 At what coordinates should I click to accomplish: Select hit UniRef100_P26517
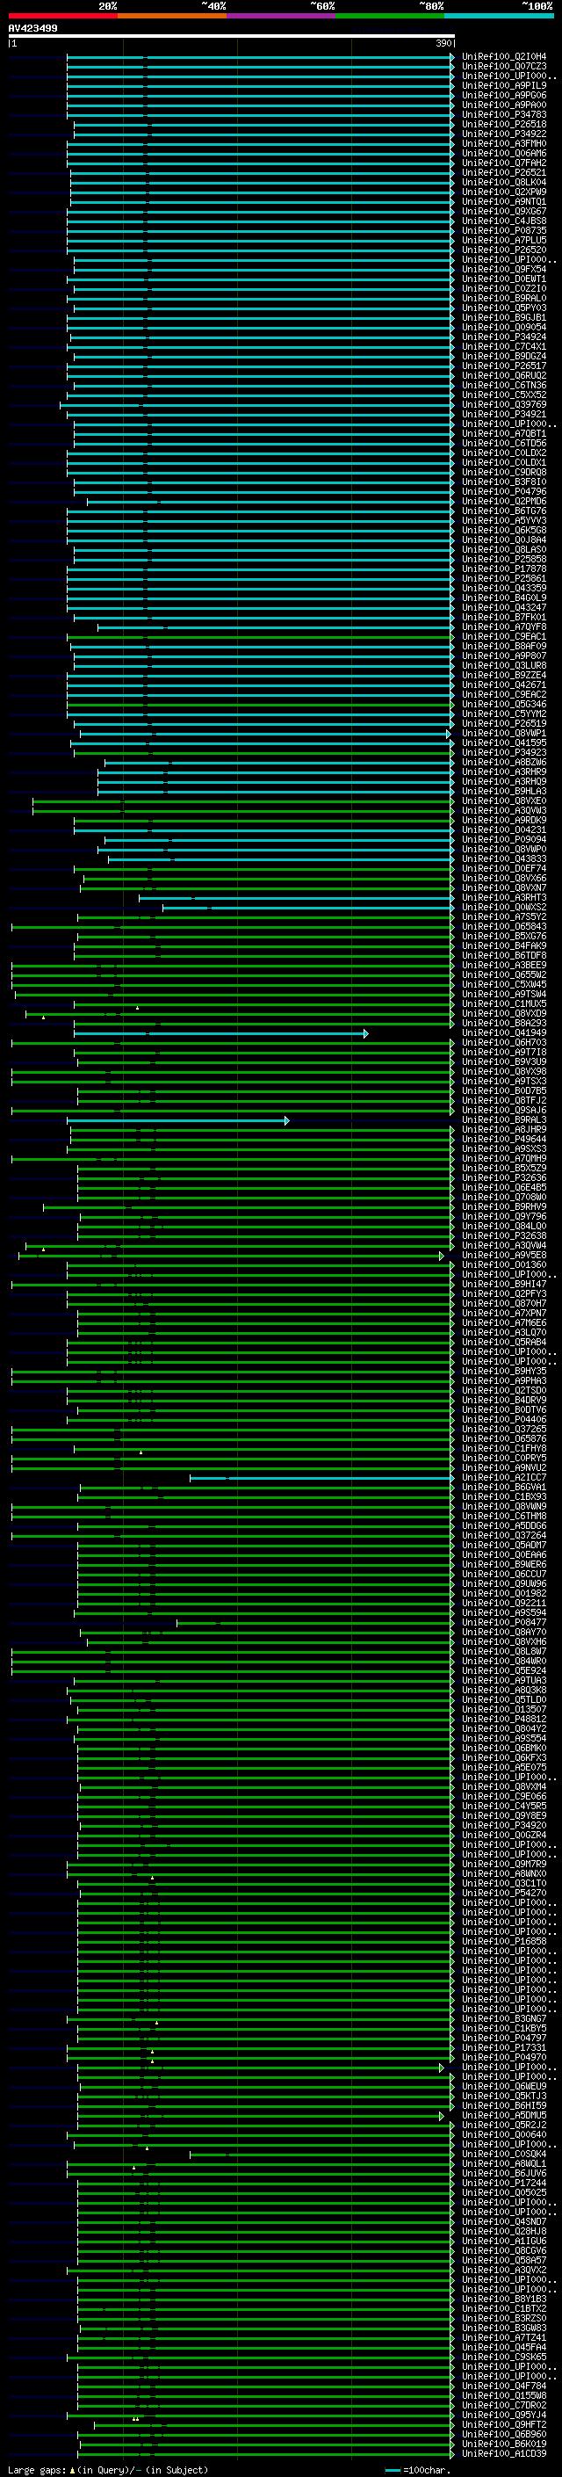point(504,366)
